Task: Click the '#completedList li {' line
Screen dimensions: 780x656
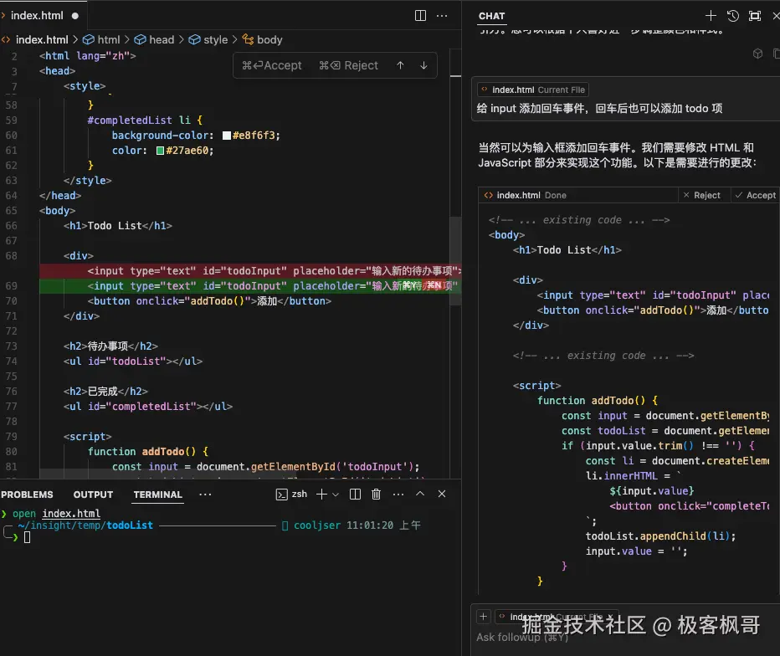Action: (x=145, y=120)
